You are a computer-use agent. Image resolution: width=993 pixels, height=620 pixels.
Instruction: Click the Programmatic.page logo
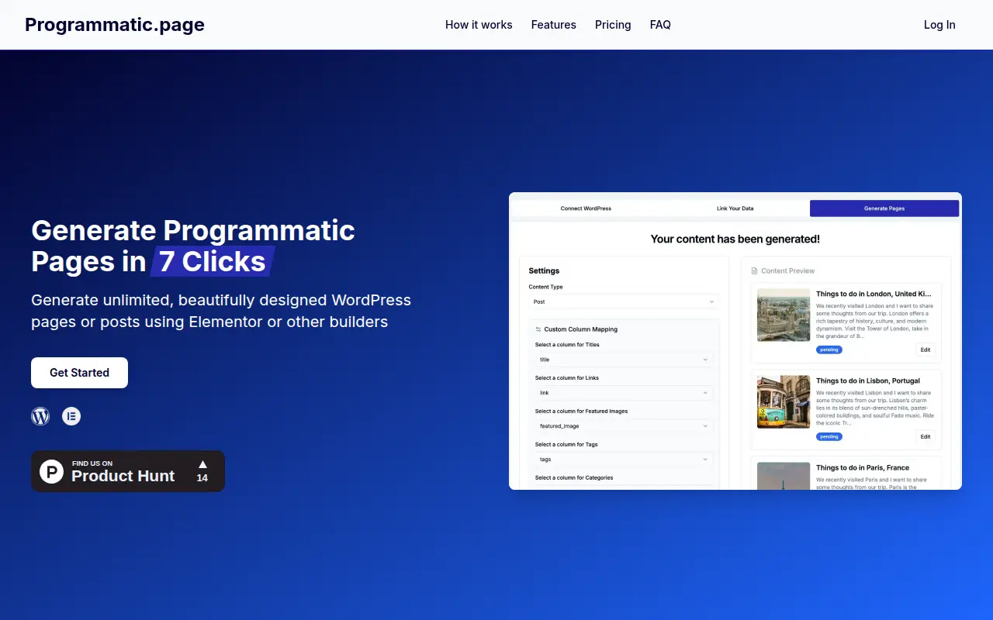(x=115, y=25)
